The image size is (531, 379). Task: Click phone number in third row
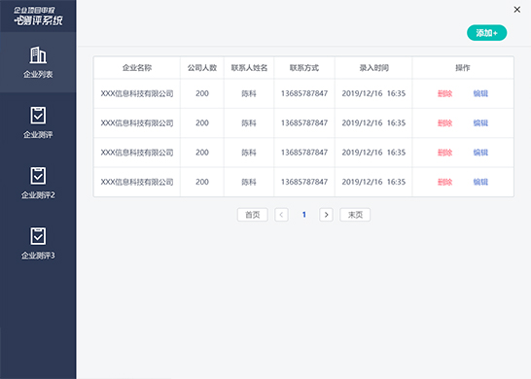(x=304, y=153)
